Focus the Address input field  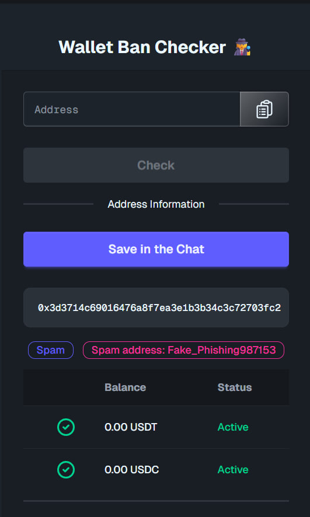point(132,109)
